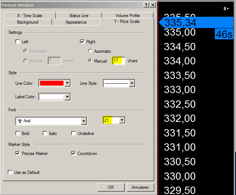
Task: Click the Arial font type icon
Action: click(x=20, y=121)
